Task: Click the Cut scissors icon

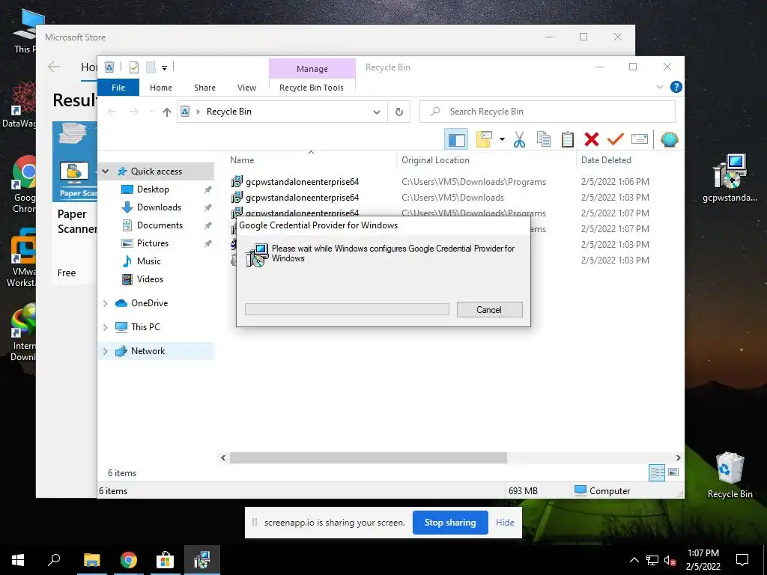Action: [519, 140]
